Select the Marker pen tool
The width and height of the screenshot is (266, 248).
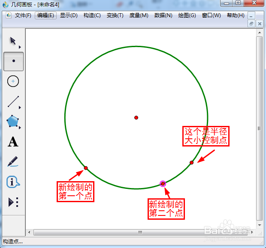[x=13, y=161]
